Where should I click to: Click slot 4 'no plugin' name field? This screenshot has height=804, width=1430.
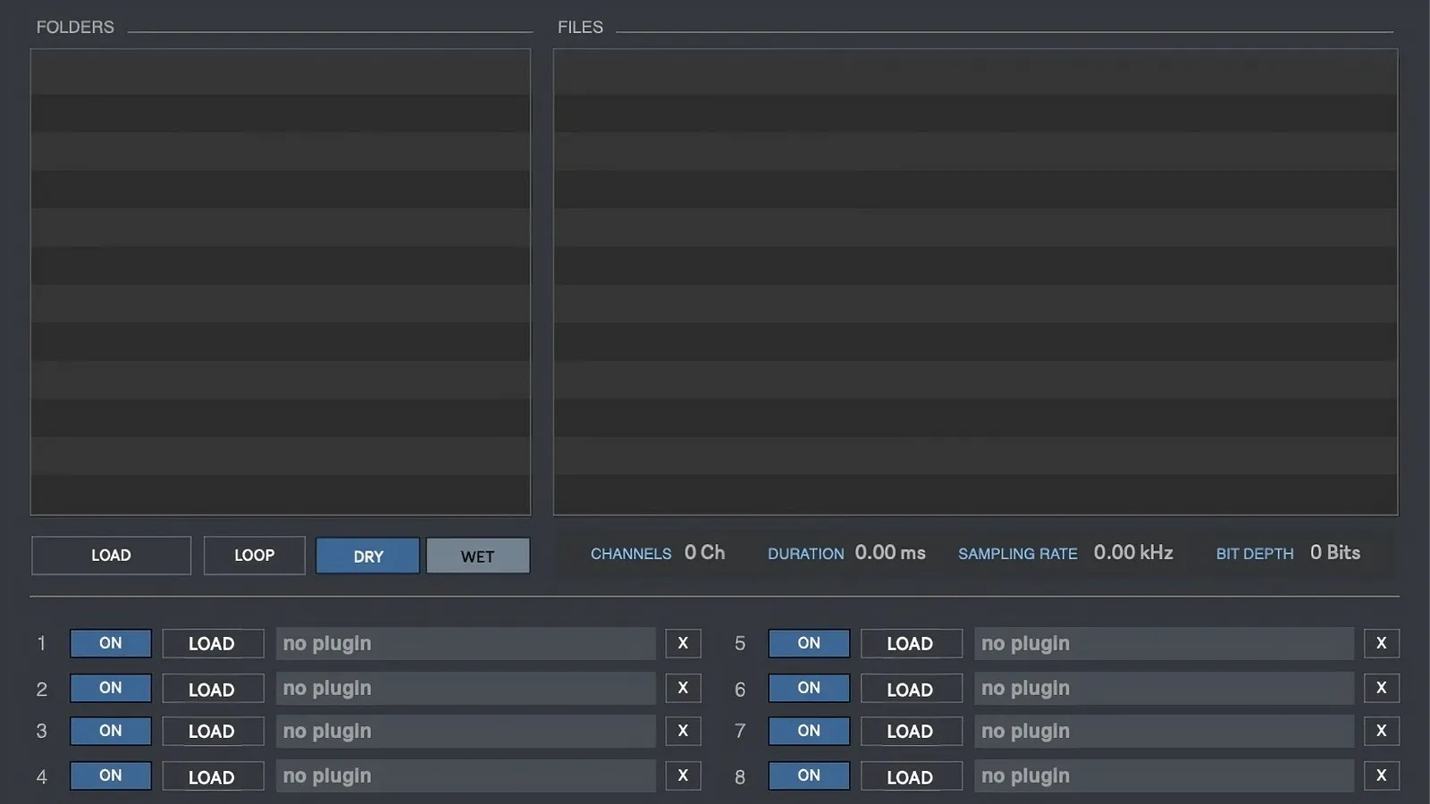click(466, 775)
